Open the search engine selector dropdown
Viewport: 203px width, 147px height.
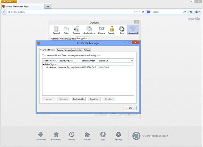[149, 12]
